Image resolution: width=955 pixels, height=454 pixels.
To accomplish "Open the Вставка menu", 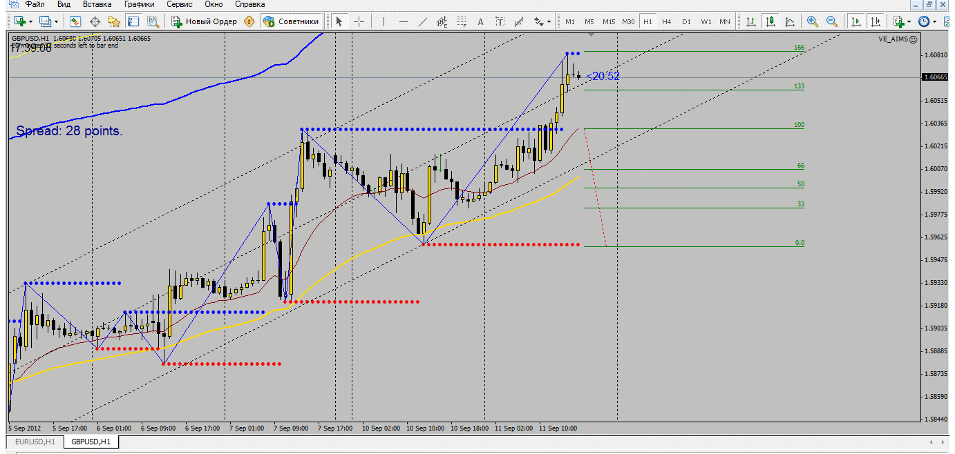I will [x=97, y=4].
